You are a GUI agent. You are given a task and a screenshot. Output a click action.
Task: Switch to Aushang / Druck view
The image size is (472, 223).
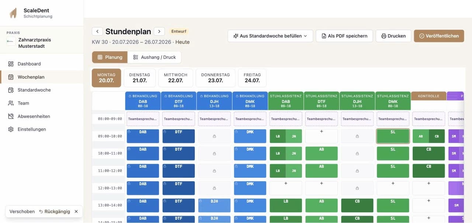155,57
